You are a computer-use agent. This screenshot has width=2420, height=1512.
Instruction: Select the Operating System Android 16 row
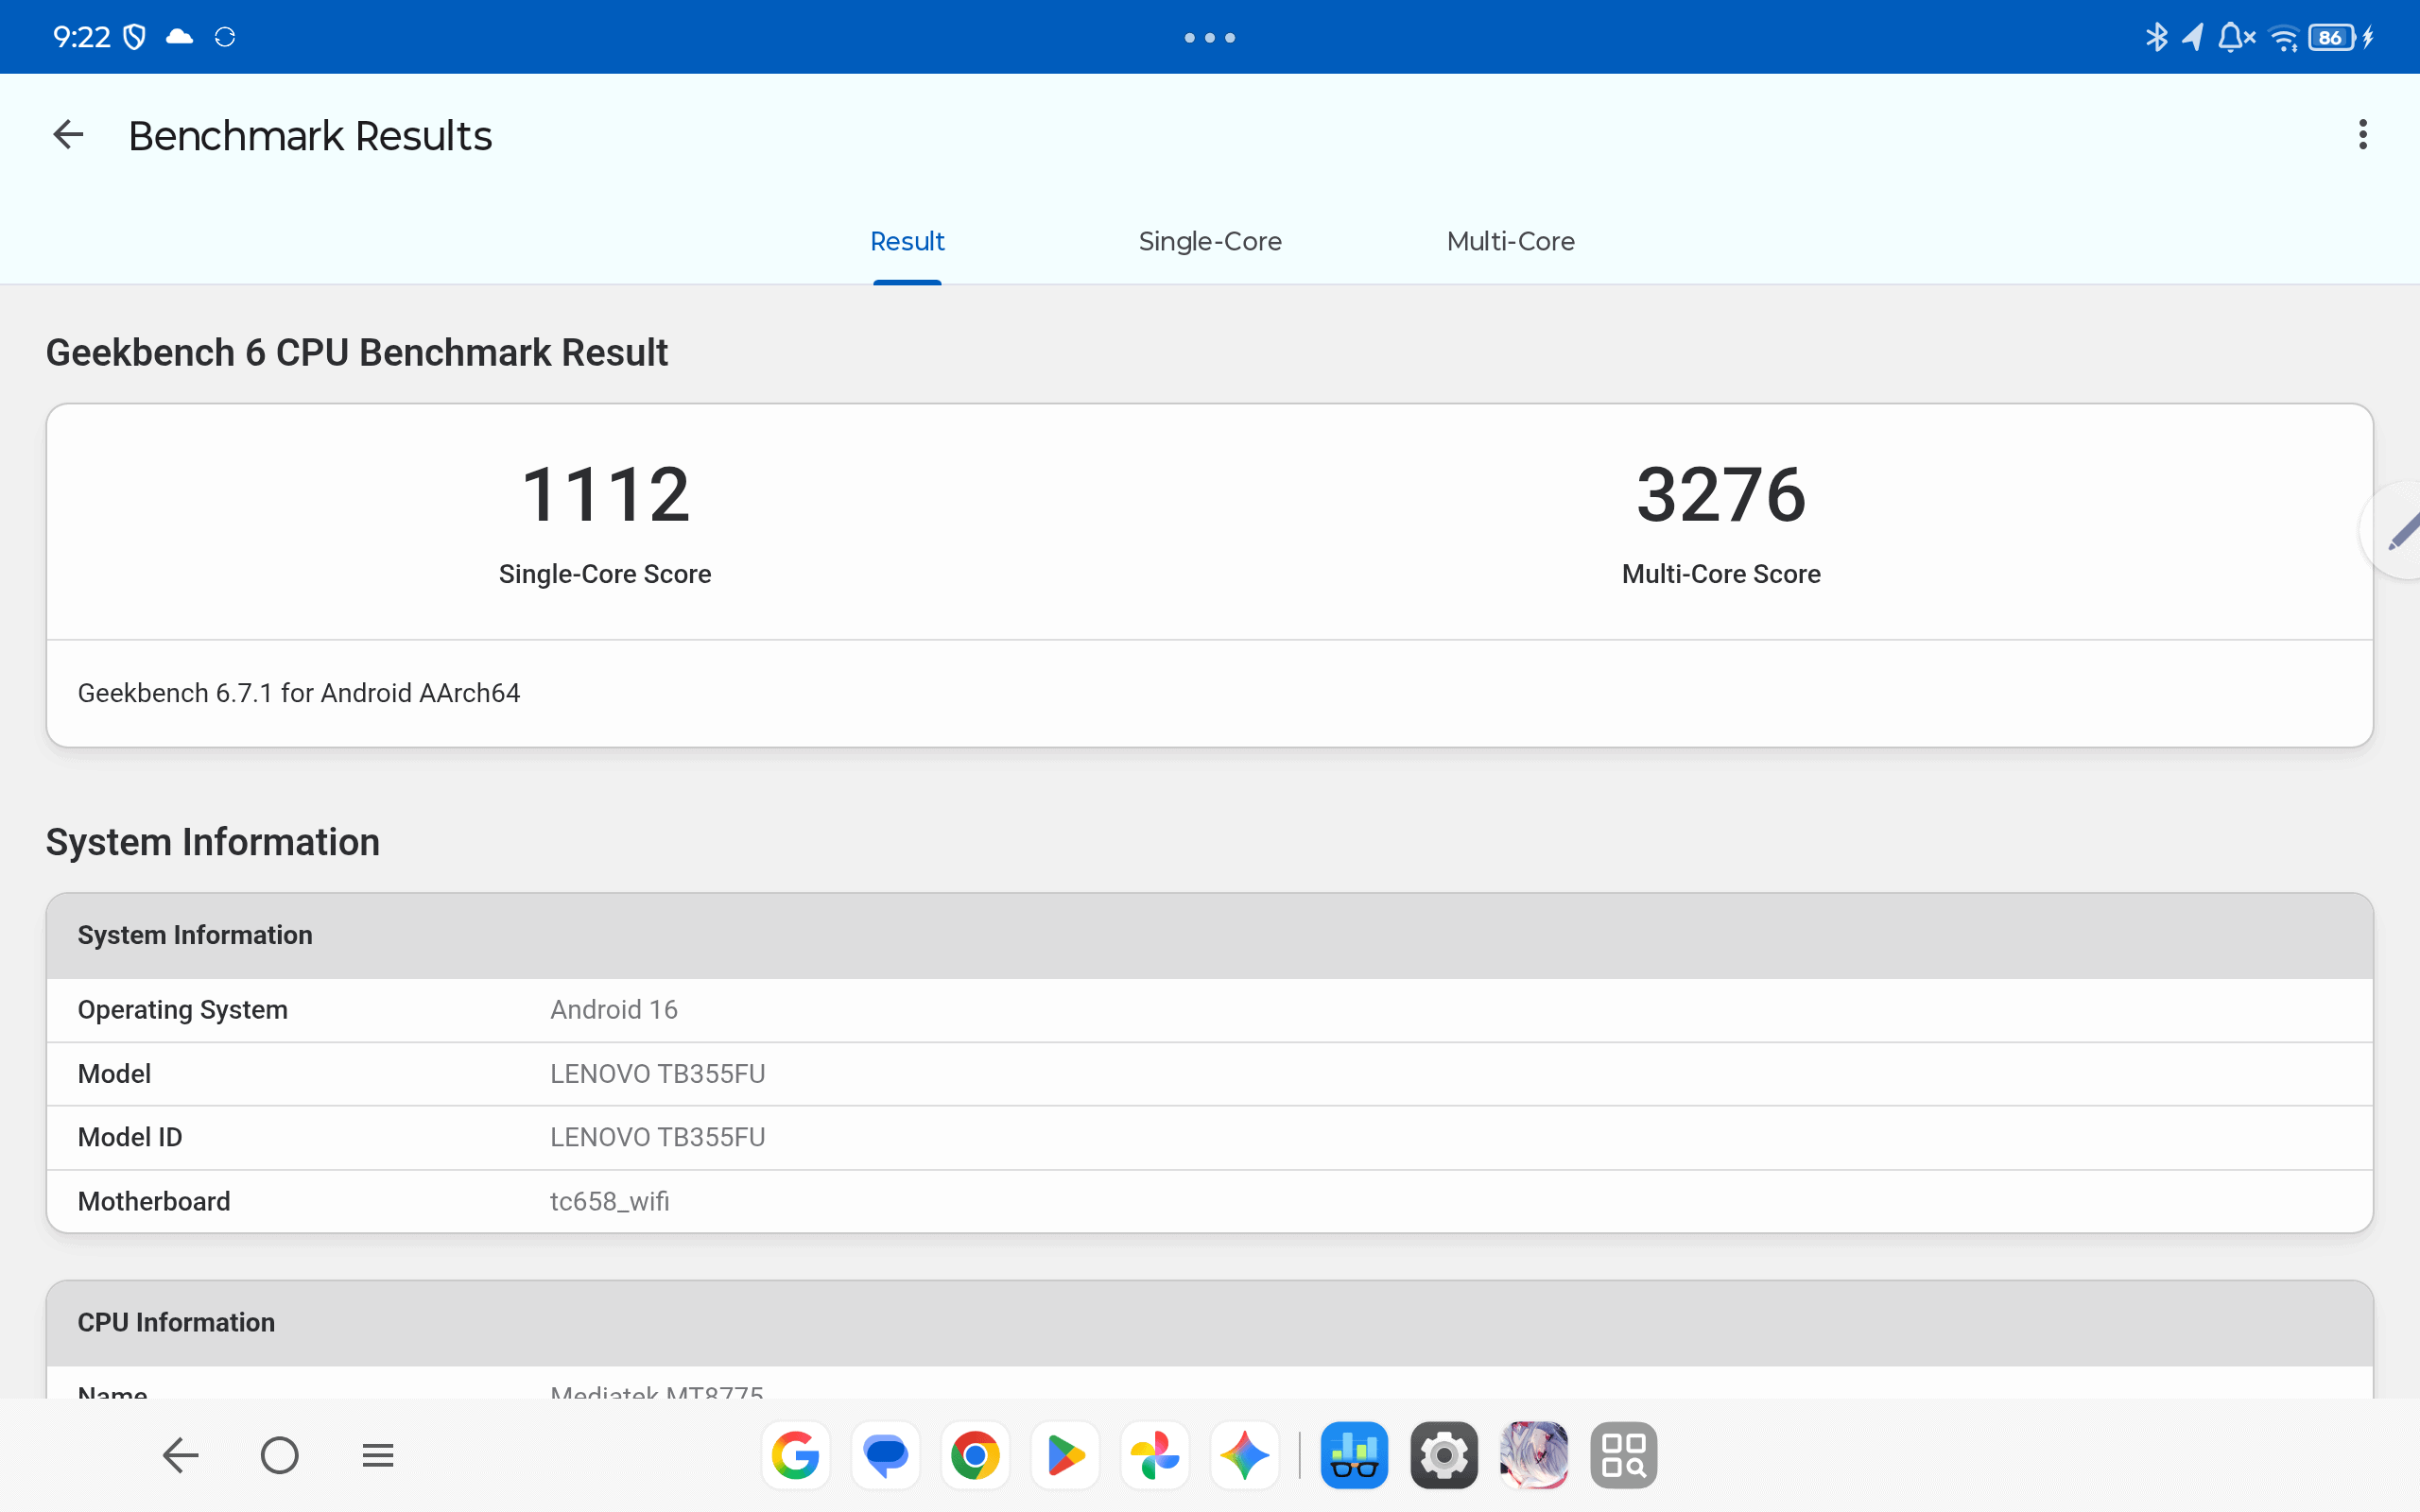point(1210,1010)
